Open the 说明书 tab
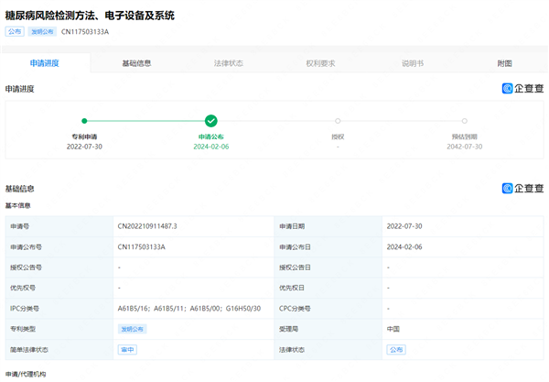Viewport: 549px width, 382px height. pyautogui.click(x=413, y=63)
